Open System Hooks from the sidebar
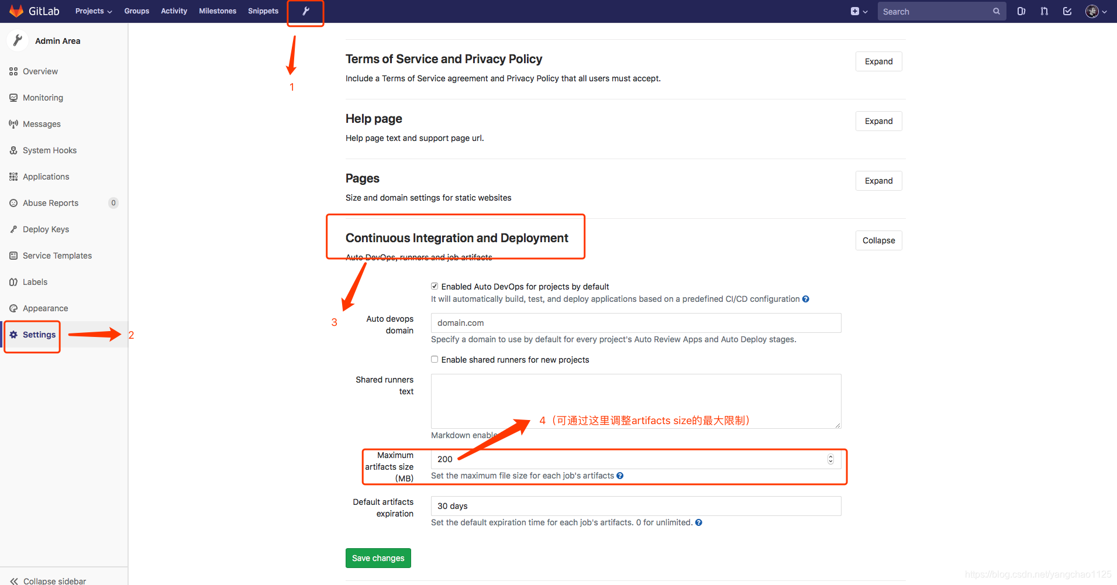Viewport: 1117px width, 585px height. click(50, 150)
